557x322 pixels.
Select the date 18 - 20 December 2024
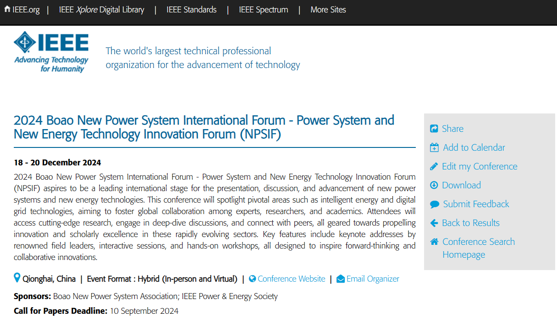57,163
